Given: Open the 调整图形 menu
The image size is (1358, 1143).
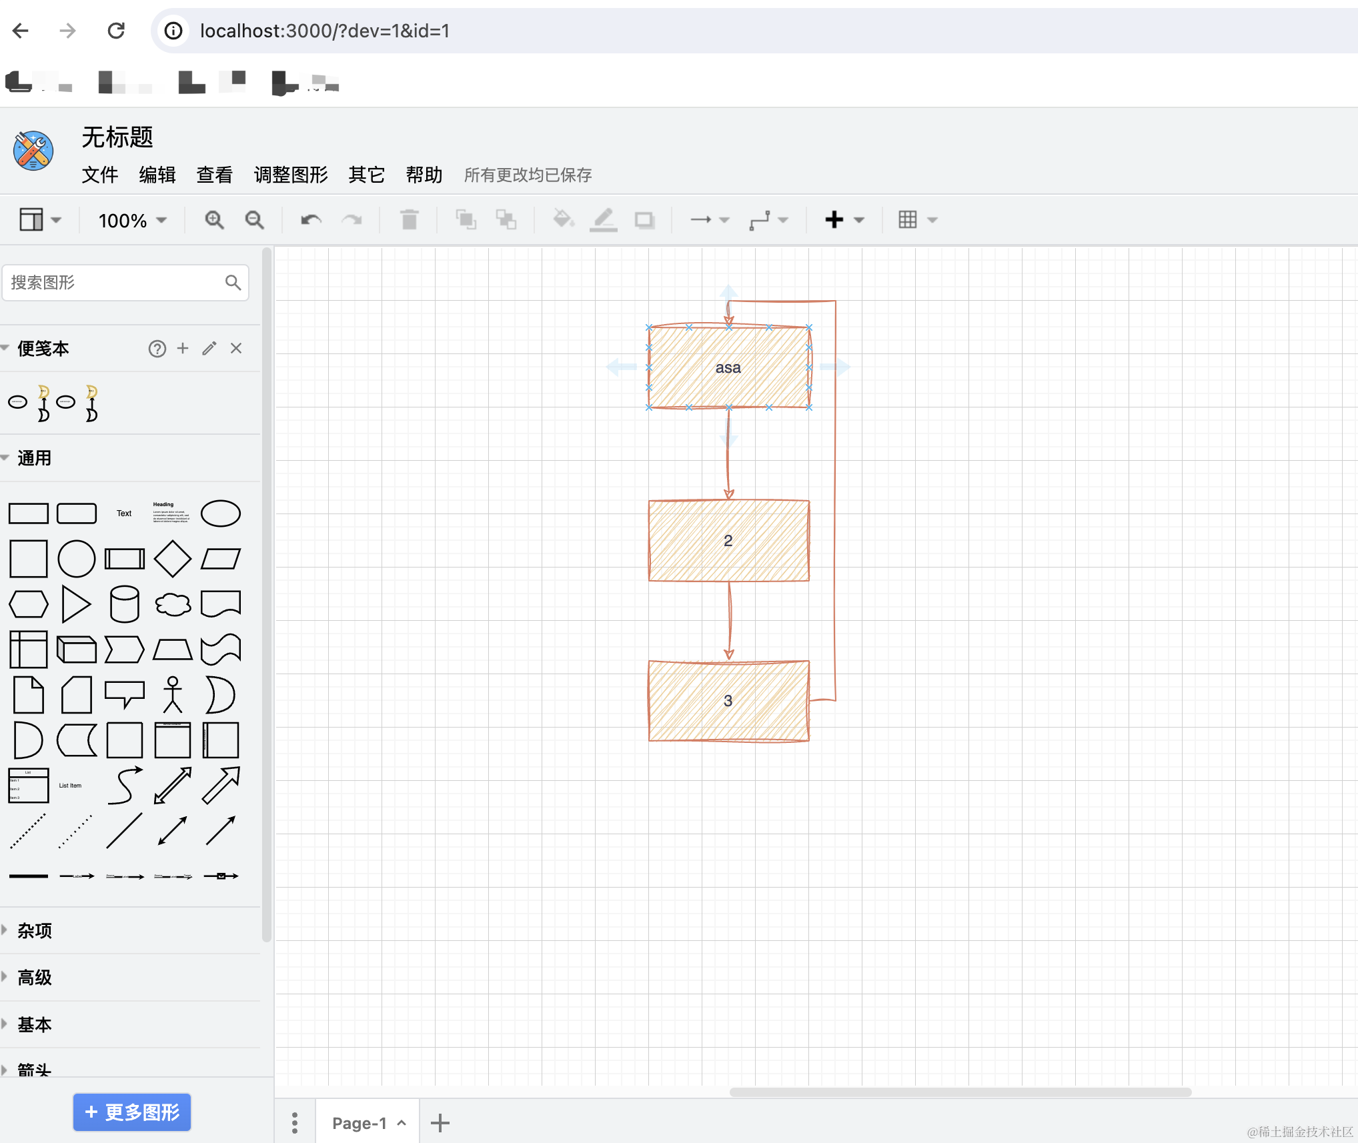Looking at the screenshot, I should [291, 175].
